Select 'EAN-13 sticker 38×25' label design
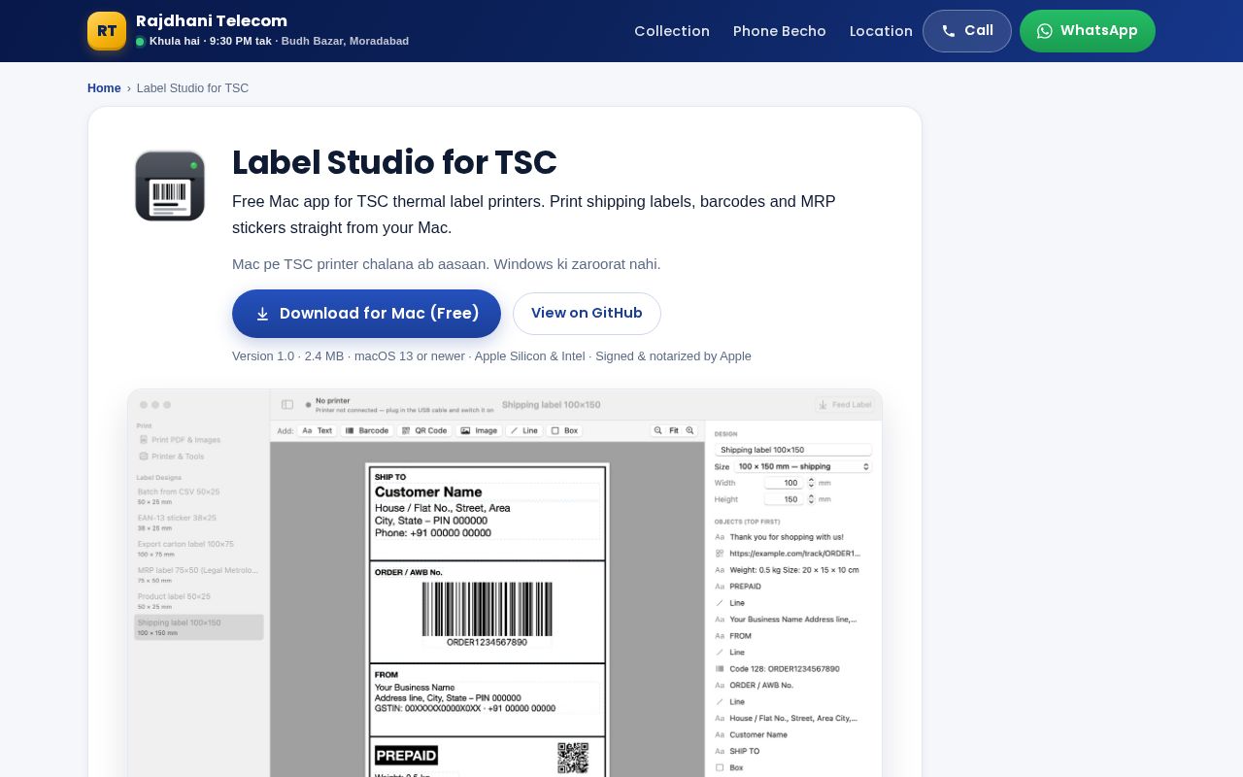 coord(199,523)
